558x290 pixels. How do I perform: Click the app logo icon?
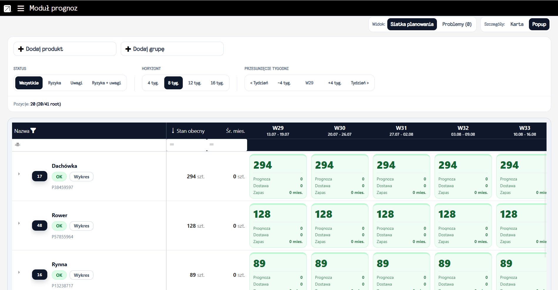click(x=7, y=9)
